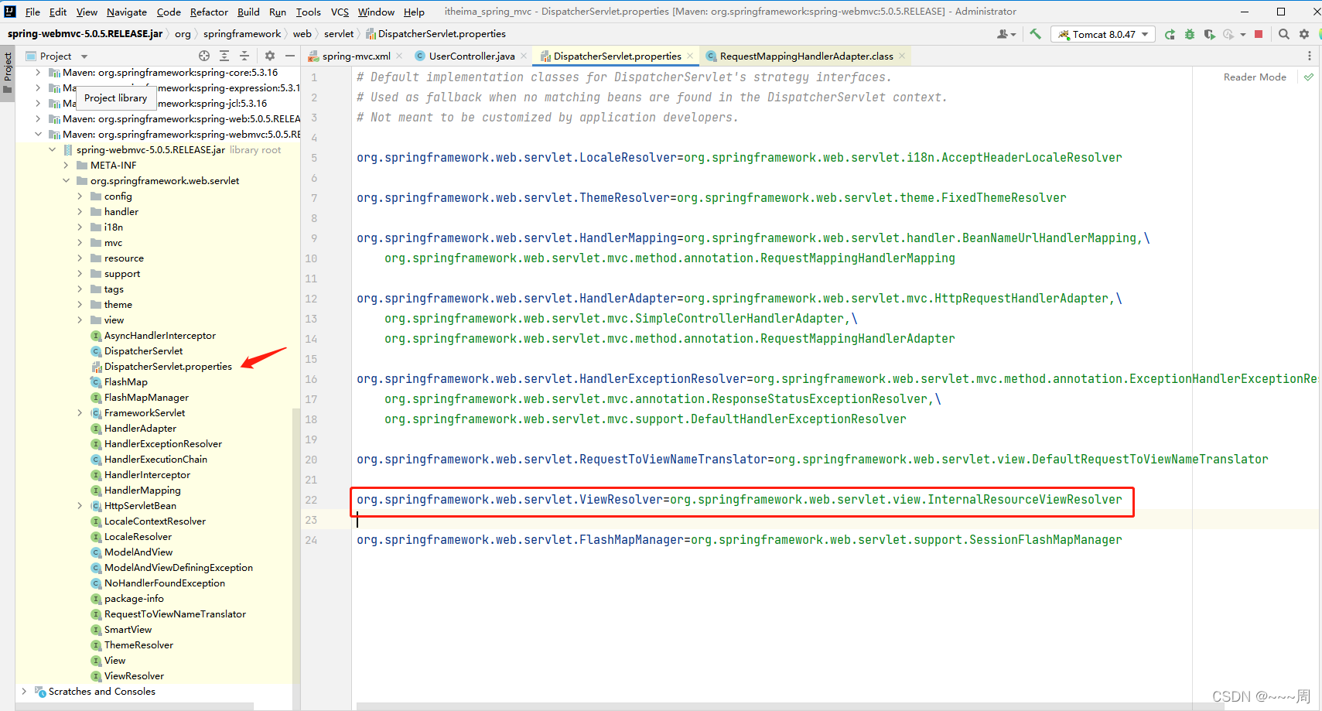This screenshot has height=711, width=1322.
Task: Click the IntelliJ IDEA logo icon
Action: (x=10, y=12)
